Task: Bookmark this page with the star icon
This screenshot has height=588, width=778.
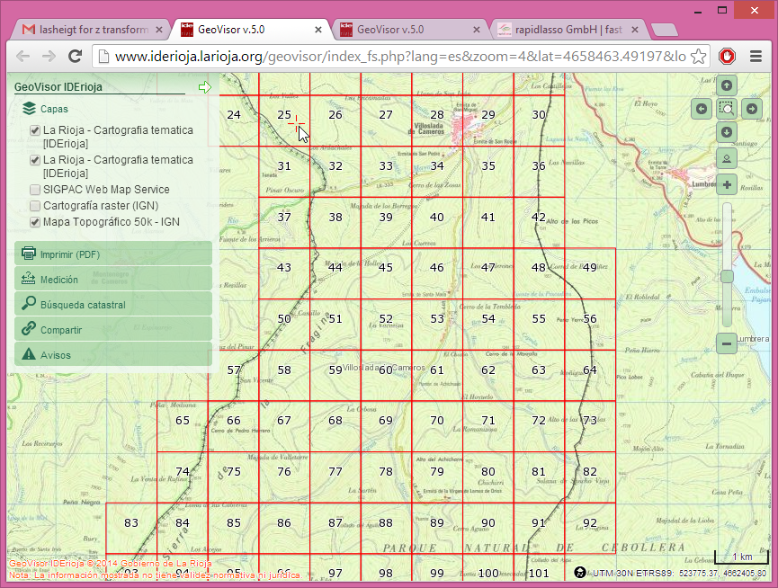Action: 700,56
